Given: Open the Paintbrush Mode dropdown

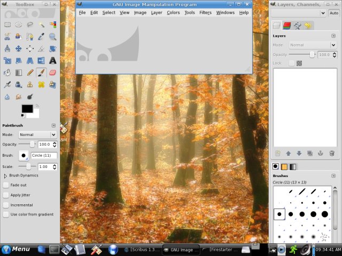Looking at the screenshot, I should (x=37, y=135).
